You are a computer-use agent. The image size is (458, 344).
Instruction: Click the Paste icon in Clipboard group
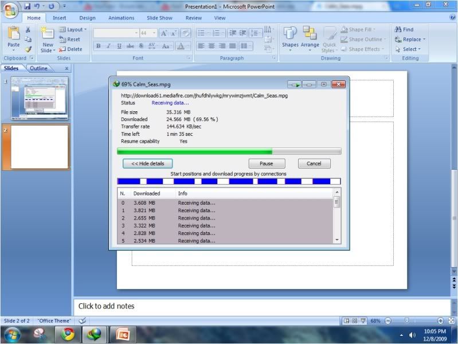13,34
